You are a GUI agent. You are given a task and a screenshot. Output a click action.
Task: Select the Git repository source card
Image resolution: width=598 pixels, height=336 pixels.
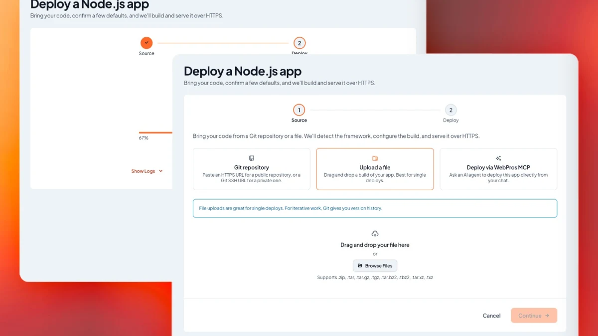pyautogui.click(x=251, y=169)
